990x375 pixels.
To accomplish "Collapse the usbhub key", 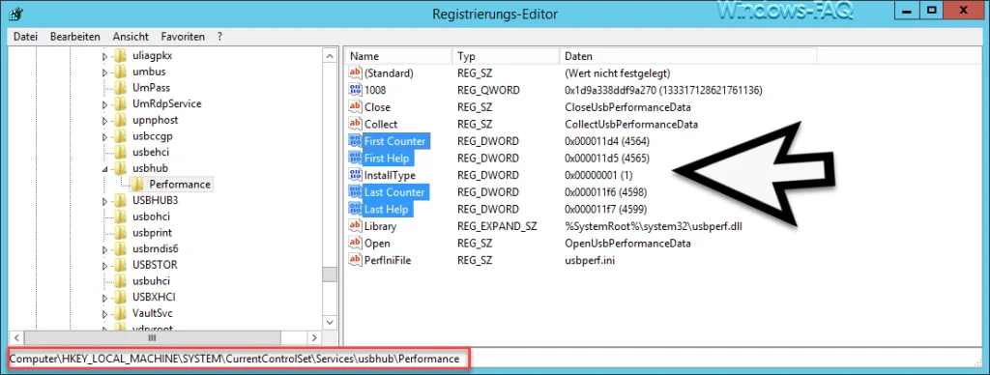I will (105, 169).
